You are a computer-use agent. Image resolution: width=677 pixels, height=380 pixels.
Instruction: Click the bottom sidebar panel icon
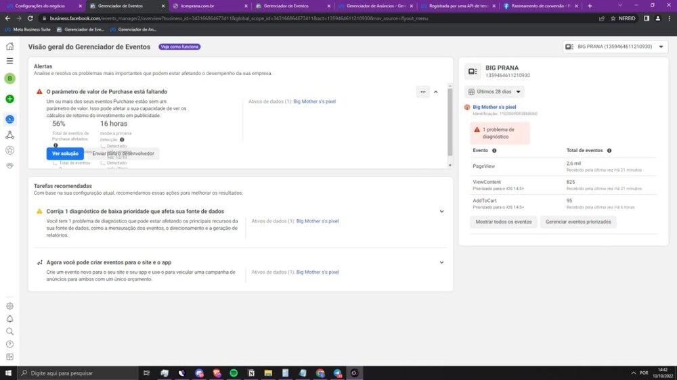point(9,357)
